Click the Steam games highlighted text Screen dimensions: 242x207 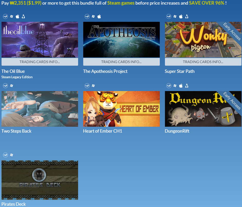click(x=121, y=3)
